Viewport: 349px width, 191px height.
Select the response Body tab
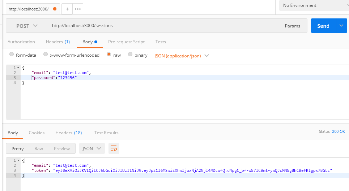[13, 133]
